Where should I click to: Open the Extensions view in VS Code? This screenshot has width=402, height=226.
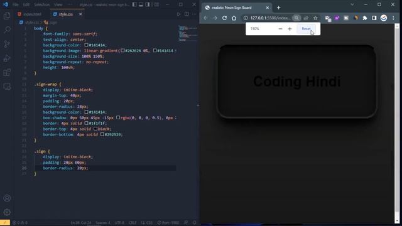point(7,72)
